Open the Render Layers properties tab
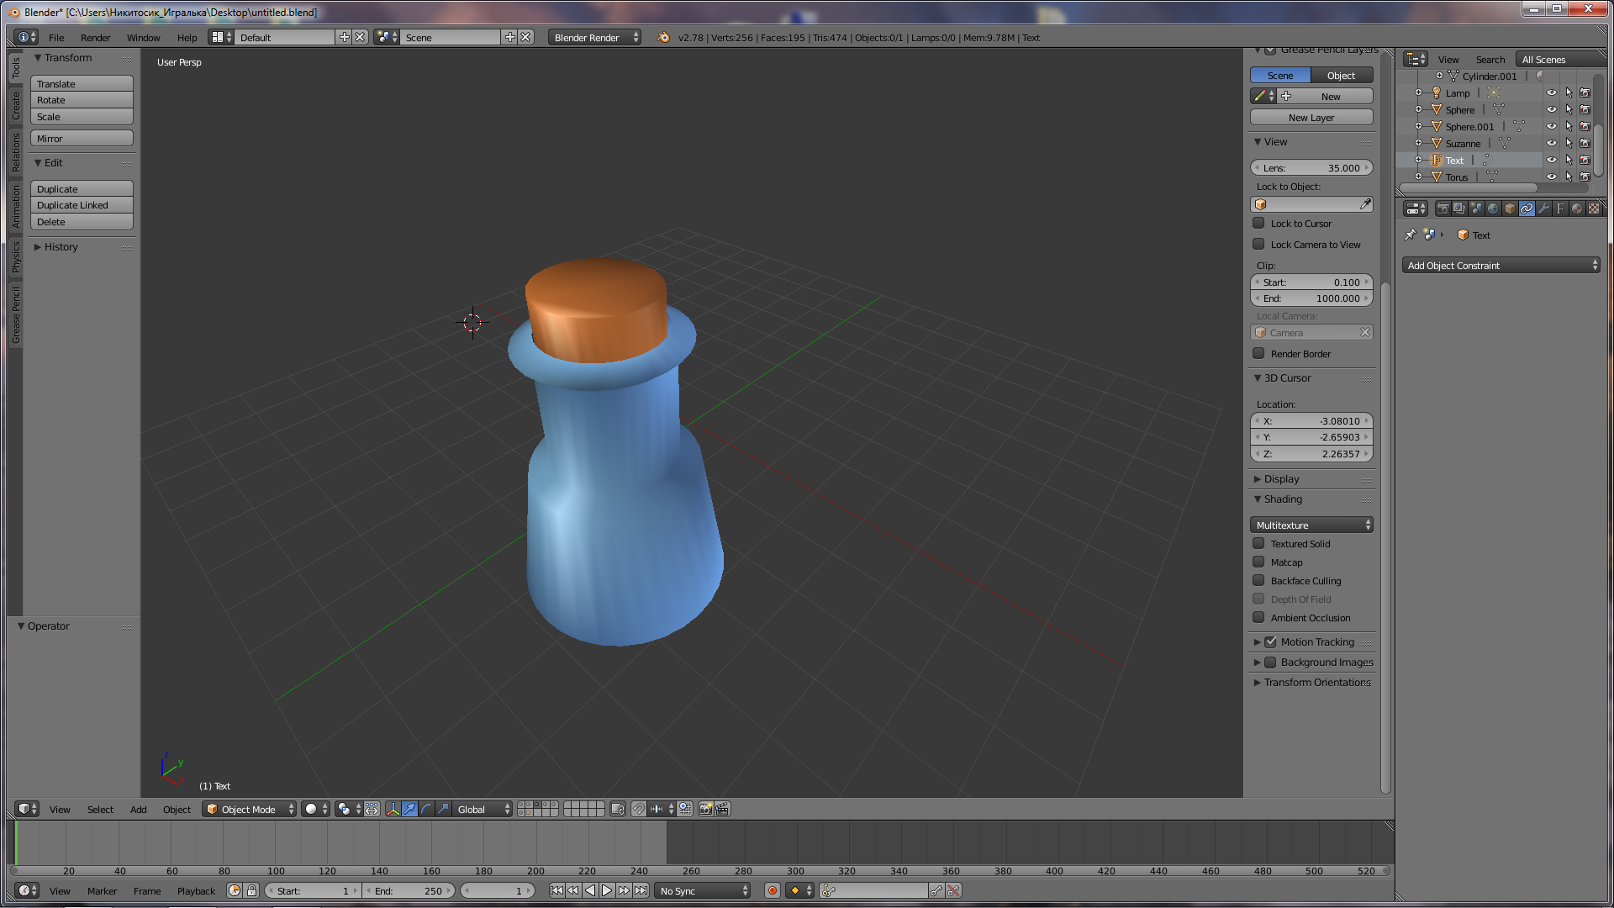 tap(1459, 209)
